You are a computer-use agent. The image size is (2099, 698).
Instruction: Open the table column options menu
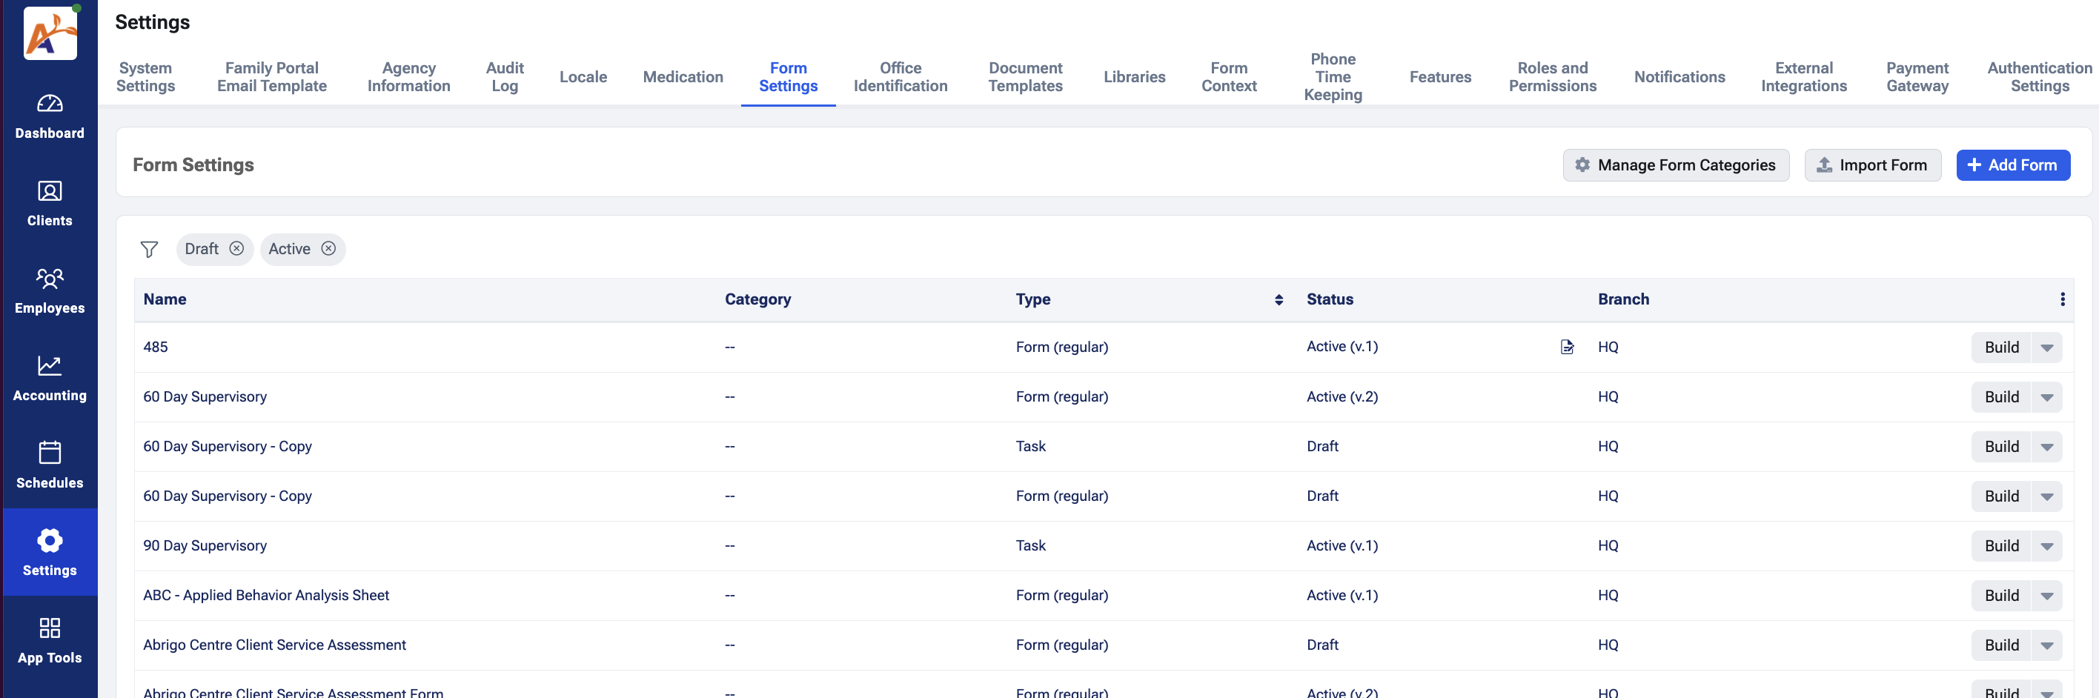2061,299
